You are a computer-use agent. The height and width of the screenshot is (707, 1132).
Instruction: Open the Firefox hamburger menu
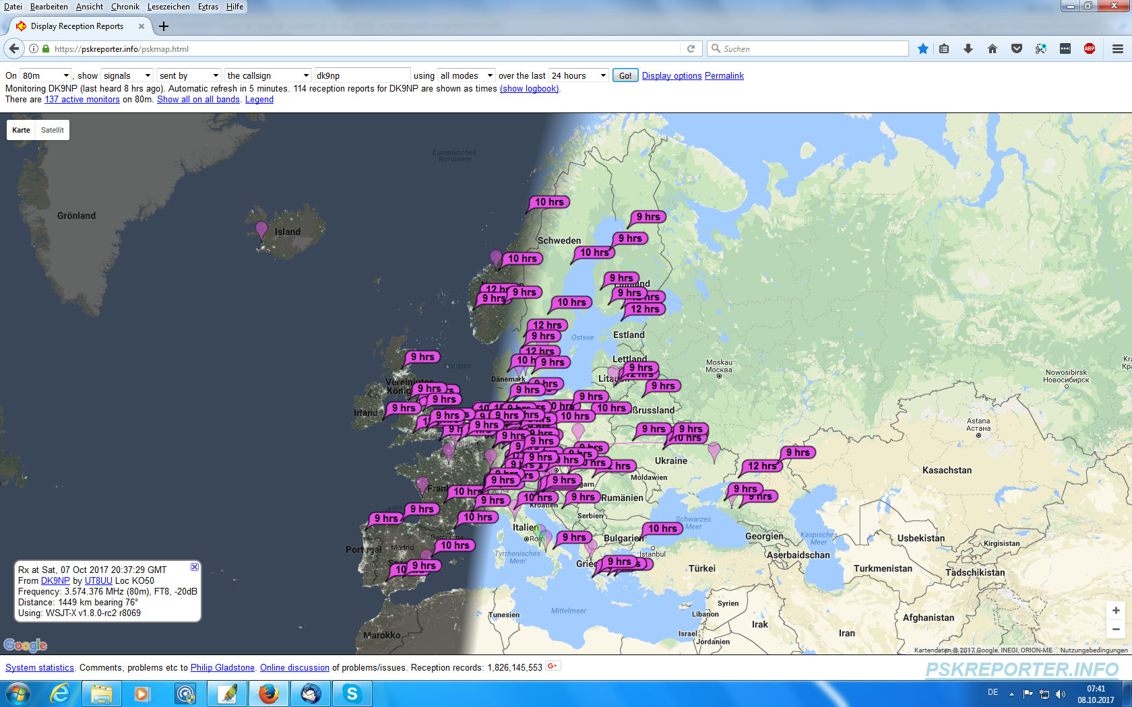coord(1117,48)
